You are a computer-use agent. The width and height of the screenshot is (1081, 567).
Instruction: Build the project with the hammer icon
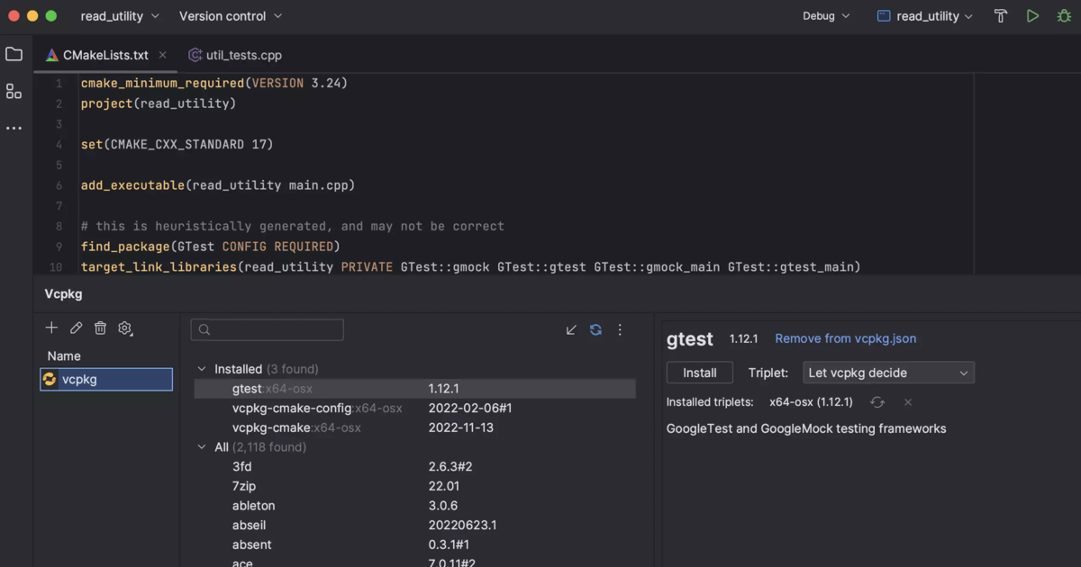[1000, 15]
